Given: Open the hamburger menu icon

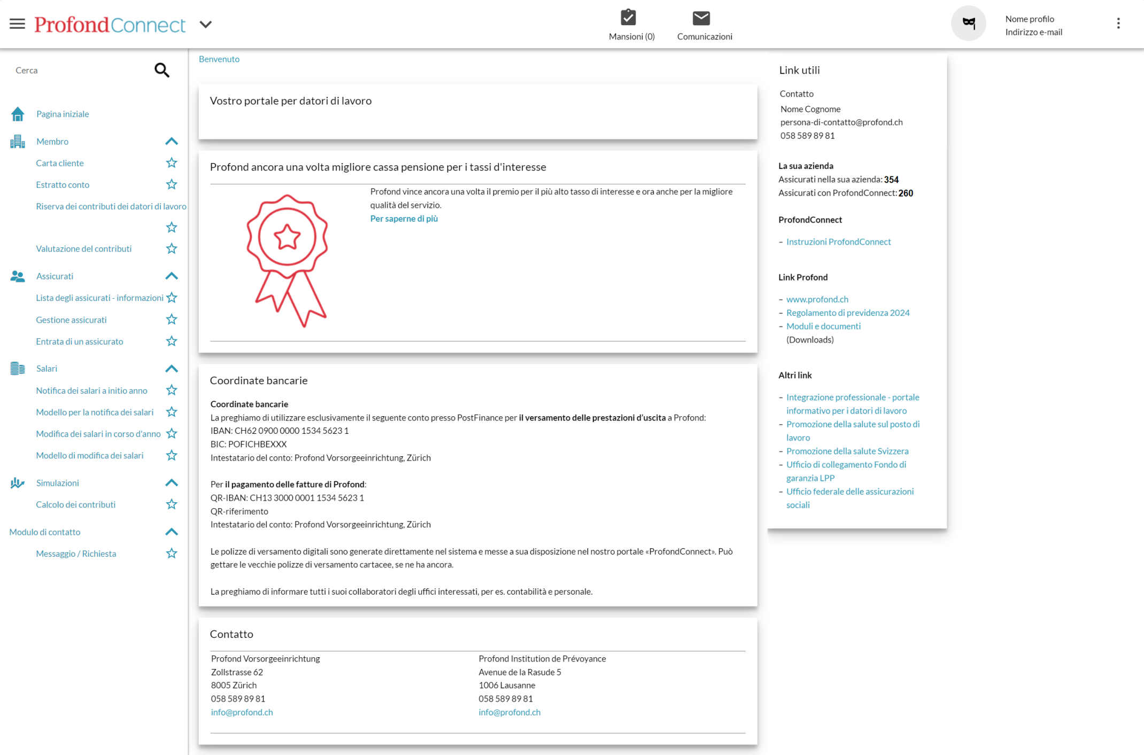Looking at the screenshot, I should click(x=17, y=24).
